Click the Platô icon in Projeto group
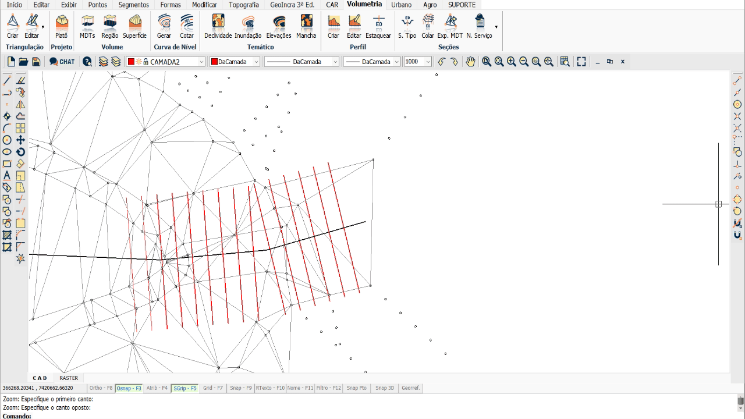 click(61, 27)
